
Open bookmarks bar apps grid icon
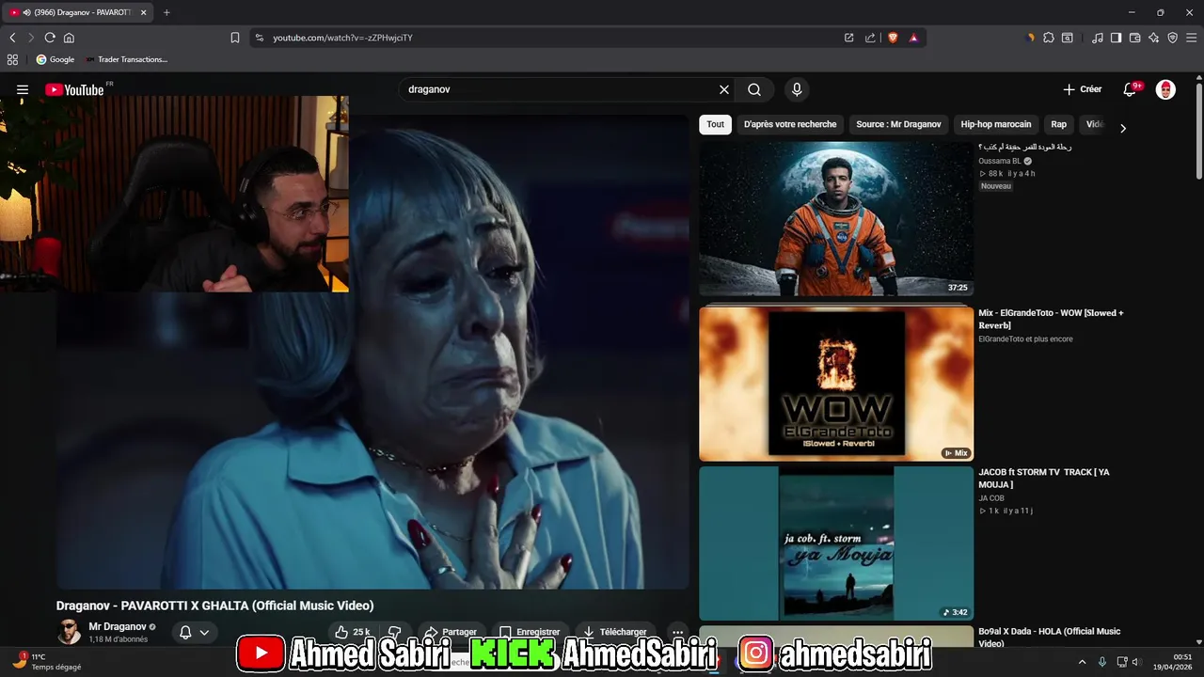click(12, 59)
